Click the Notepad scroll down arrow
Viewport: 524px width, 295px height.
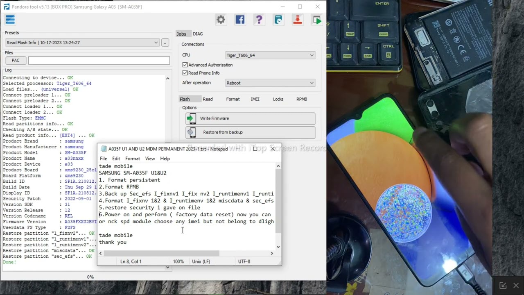coord(278,247)
